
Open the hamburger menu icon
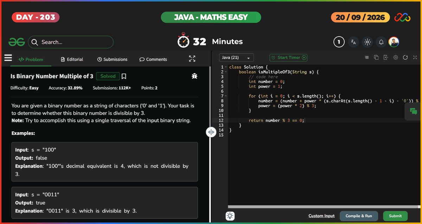[8, 58]
